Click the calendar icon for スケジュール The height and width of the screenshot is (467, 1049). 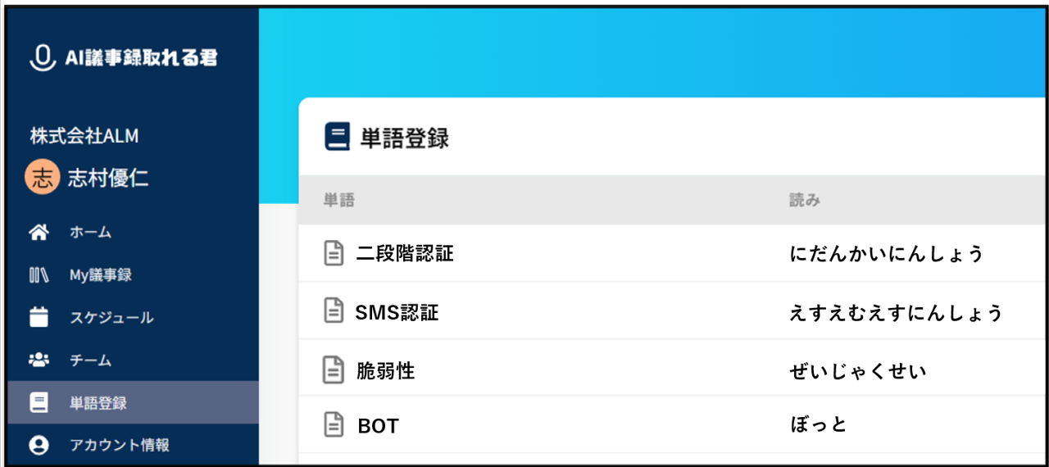(x=39, y=318)
